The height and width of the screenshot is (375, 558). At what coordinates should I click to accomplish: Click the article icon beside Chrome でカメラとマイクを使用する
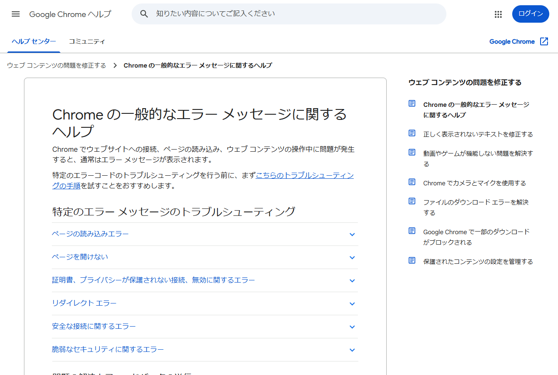pos(412,182)
